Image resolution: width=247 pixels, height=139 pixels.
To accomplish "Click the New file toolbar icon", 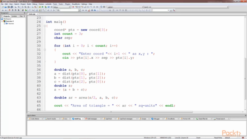I will (x=3, y=7).
